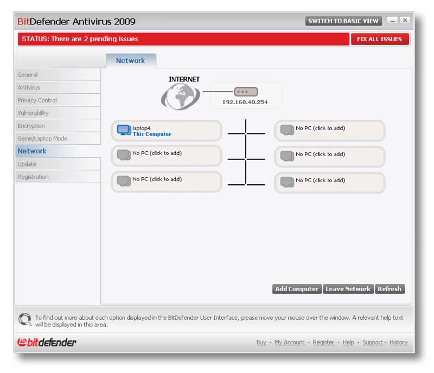Image resolution: width=434 pixels, height=373 pixels.
Task: Click the History link
Action: 399,342
